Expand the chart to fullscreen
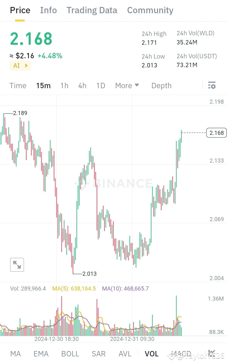The height and width of the screenshot is (363, 227). (x=17, y=265)
